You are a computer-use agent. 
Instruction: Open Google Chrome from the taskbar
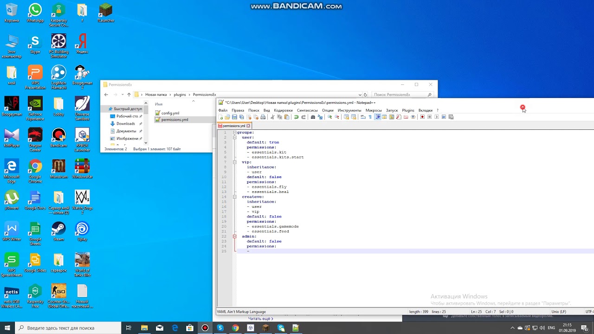coord(235,328)
